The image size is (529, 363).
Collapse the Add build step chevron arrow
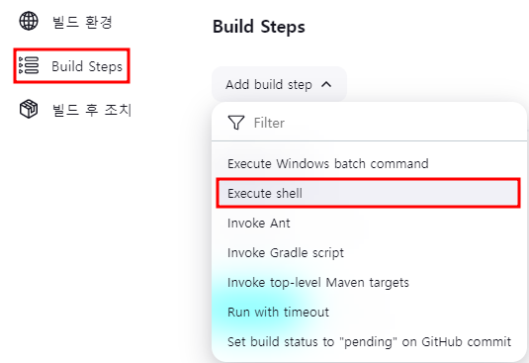point(326,84)
